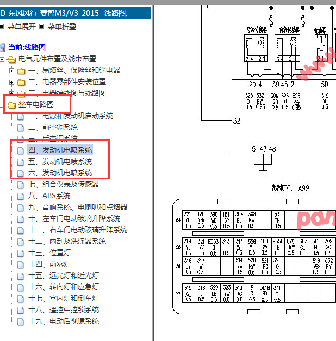Click connector cell 315 G 0.5
Screen dimensions: 336x341
click(188, 293)
